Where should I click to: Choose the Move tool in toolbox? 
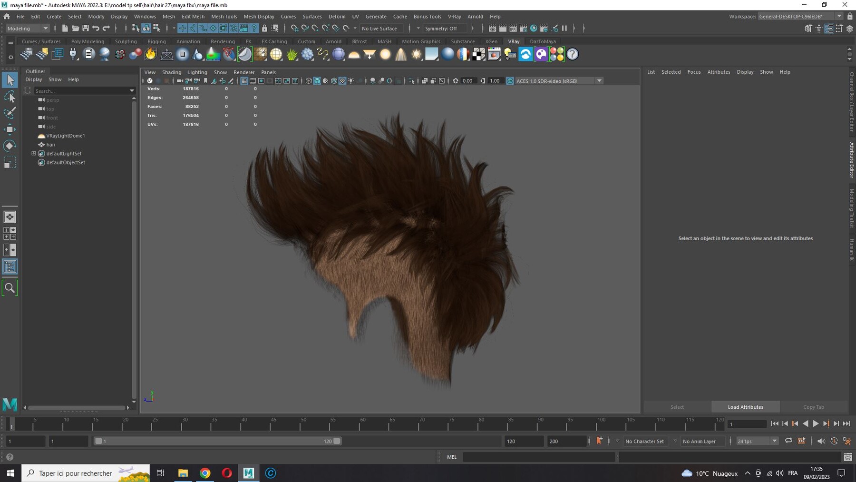coord(10,129)
